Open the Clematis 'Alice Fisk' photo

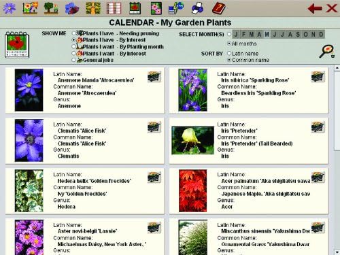coord(29,141)
